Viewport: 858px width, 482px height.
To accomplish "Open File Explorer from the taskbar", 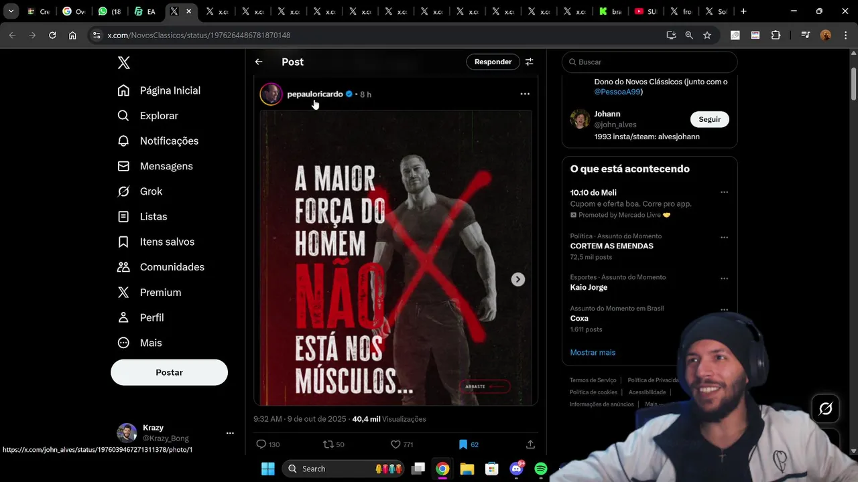I will pyautogui.click(x=467, y=469).
